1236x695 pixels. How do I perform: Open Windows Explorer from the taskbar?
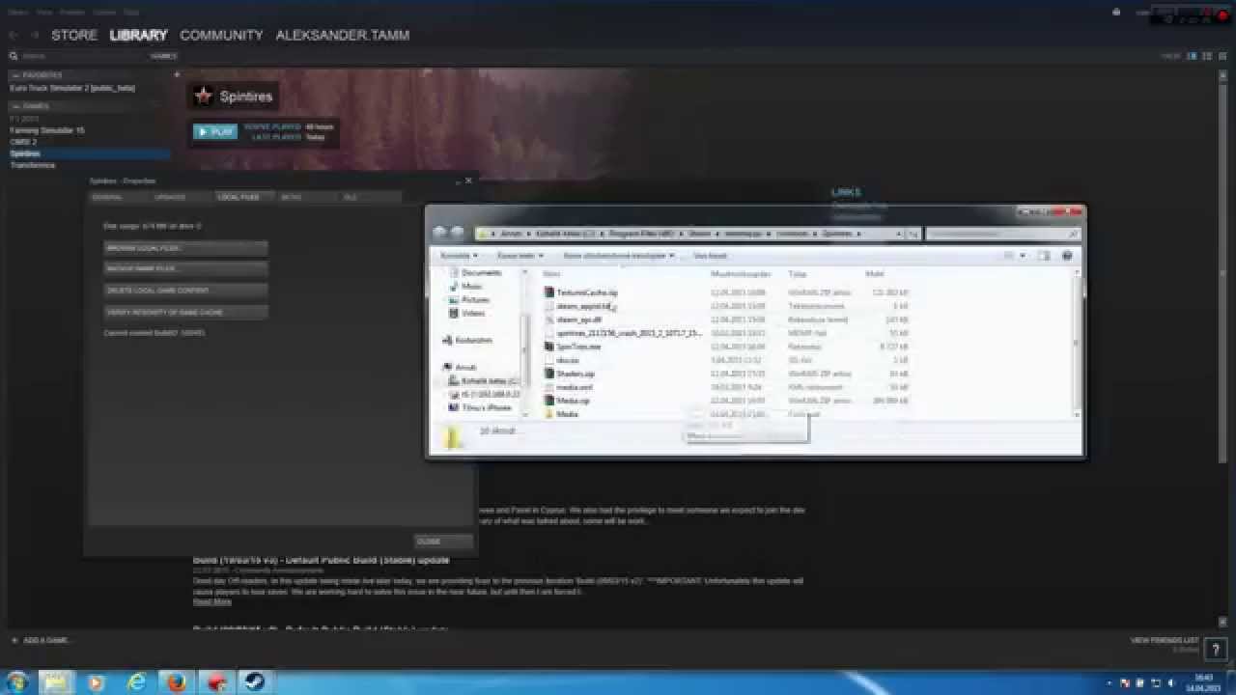click(x=56, y=681)
